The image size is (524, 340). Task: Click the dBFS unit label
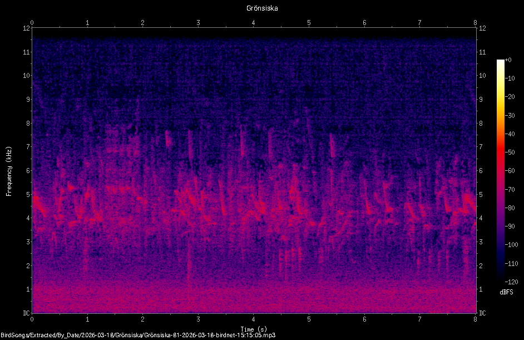(506, 292)
